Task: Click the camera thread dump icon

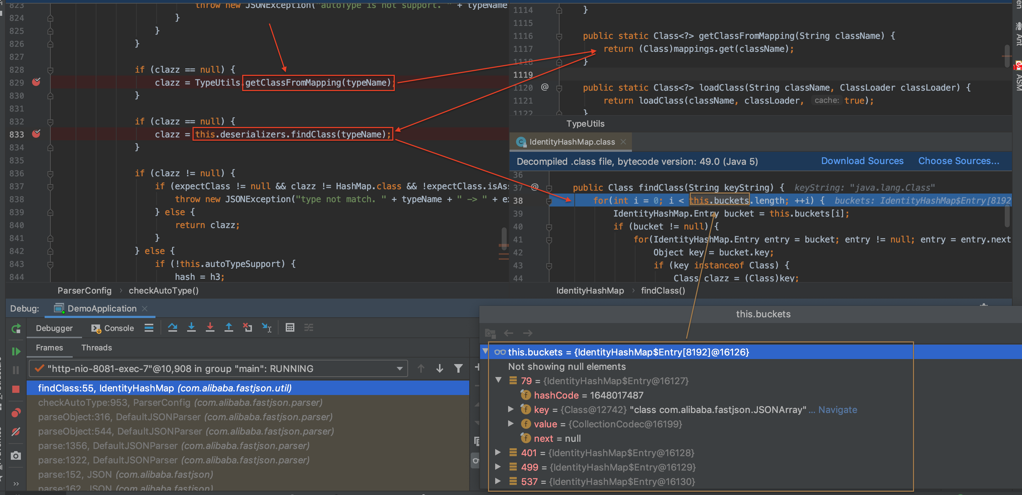Action: coord(16,456)
